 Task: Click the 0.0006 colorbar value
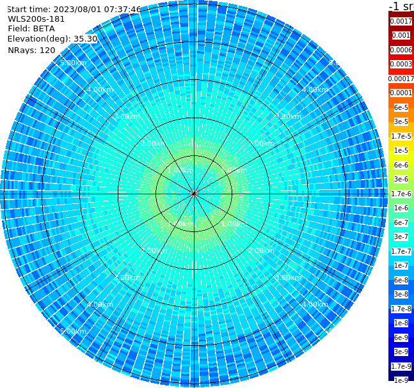[401, 50]
